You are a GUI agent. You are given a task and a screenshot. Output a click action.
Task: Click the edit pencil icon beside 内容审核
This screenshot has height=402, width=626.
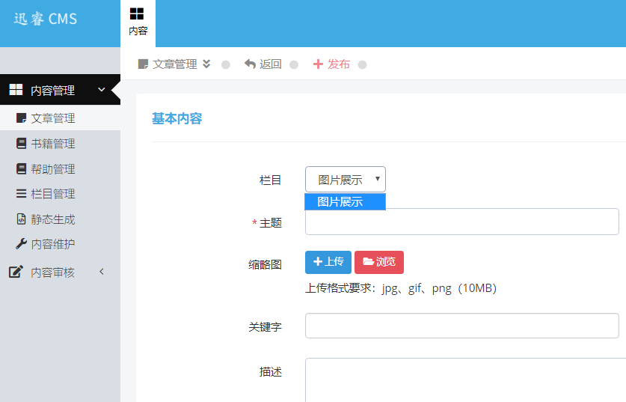(16, 272)
